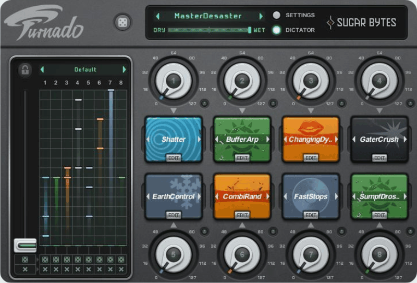Screen dimensions: 417x283
Task: Clear Dictator column 4 with its X icon
Action: pos(78,269)
